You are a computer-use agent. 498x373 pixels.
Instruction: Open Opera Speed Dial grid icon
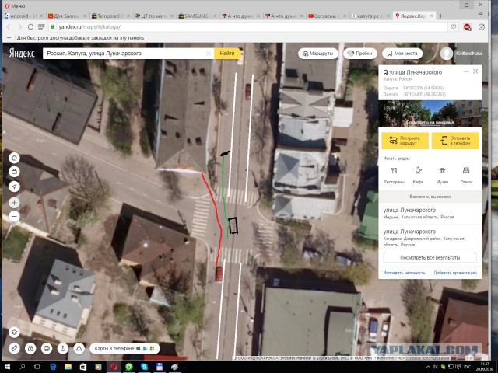tap(41, 27)
